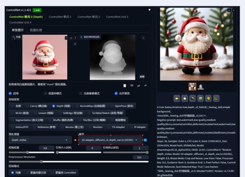Click the open folder icon under the output image
Image resolution: width=245 pixels, height=177 pixels.
(177, 98)
